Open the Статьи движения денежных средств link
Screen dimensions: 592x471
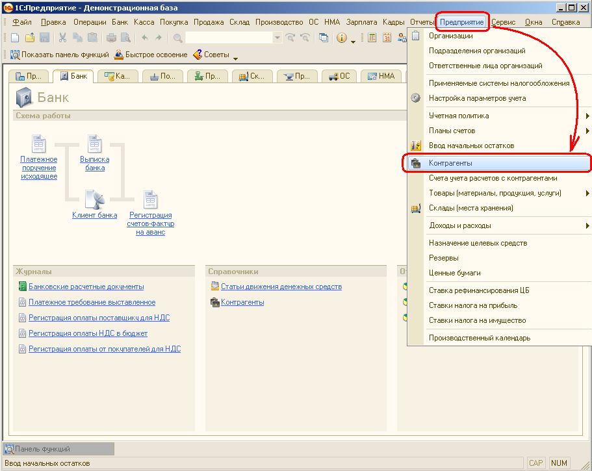pos(281,286)
